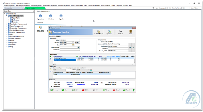Viewport: 203px width, 112px height.
Task: Open the Operations icon in Expense Invoice toolbar
Action: [109, 32]
